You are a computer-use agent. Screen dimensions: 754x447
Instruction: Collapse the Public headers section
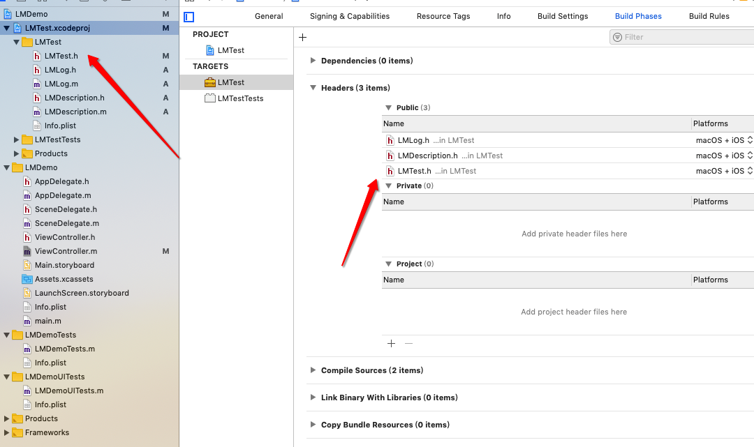[x=389, y=107]
